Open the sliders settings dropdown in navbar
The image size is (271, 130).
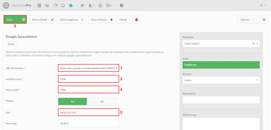[x=109, y=6]
